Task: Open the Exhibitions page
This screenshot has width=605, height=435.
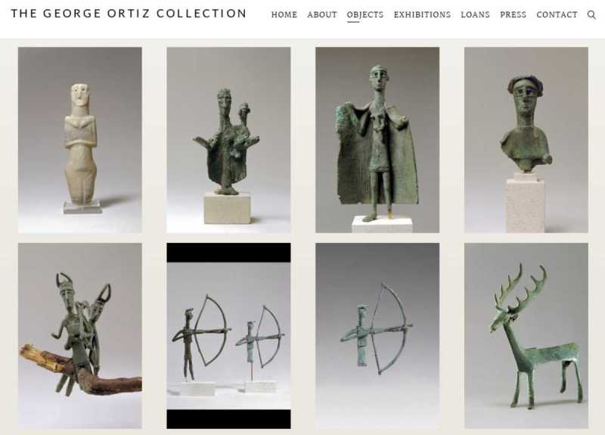Action: [x=422, y=14]
